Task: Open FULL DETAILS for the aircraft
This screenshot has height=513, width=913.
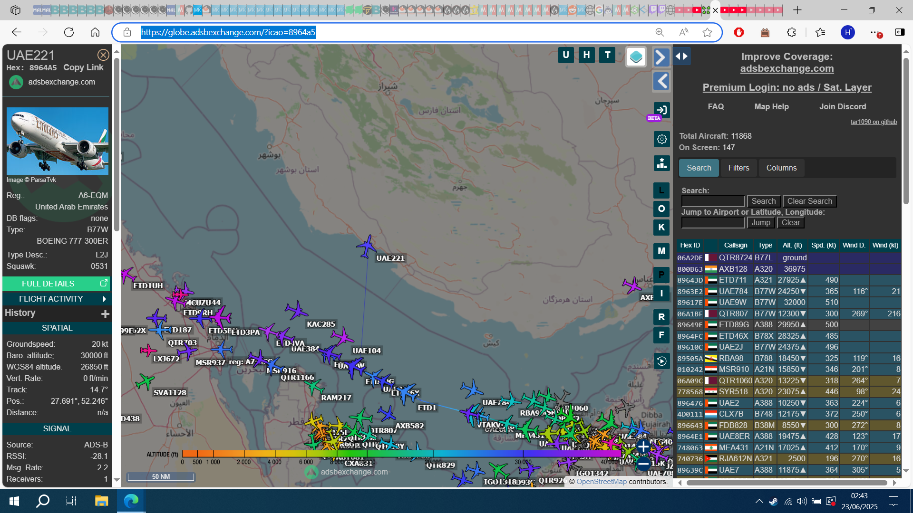Action: 56,284
